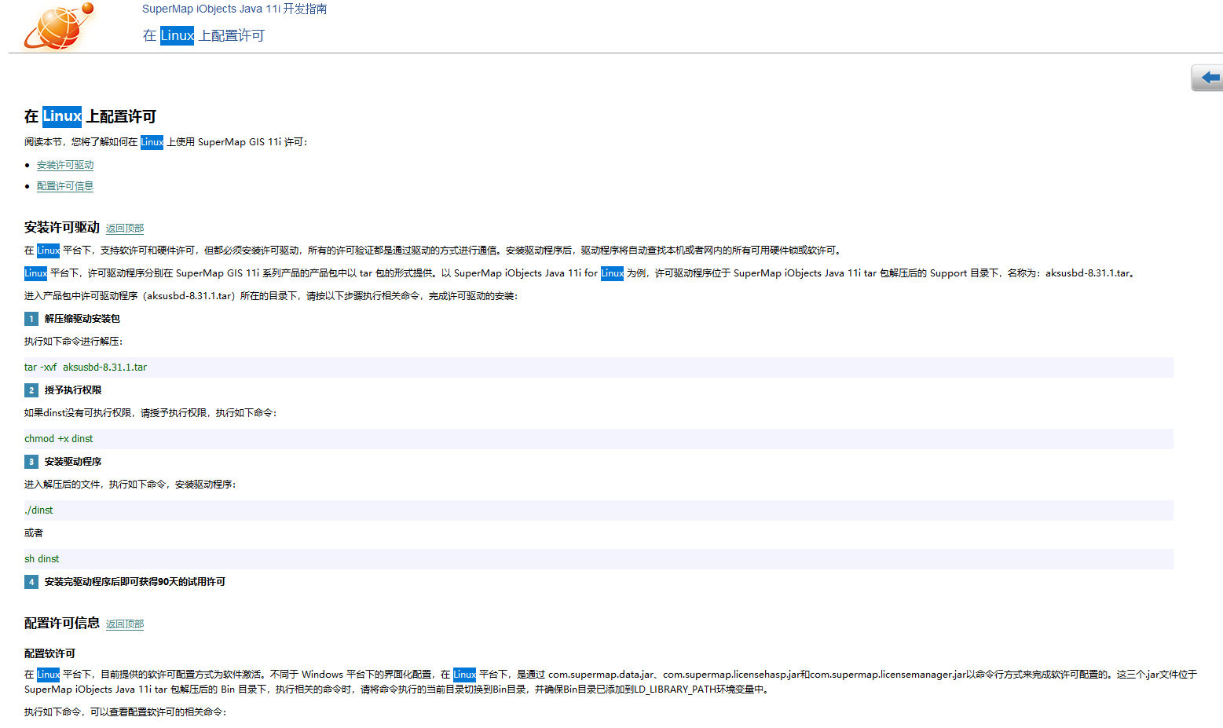Click the line 执行如下命令进行解压
The image size is (1223, 728).
(x=74, y=342)
